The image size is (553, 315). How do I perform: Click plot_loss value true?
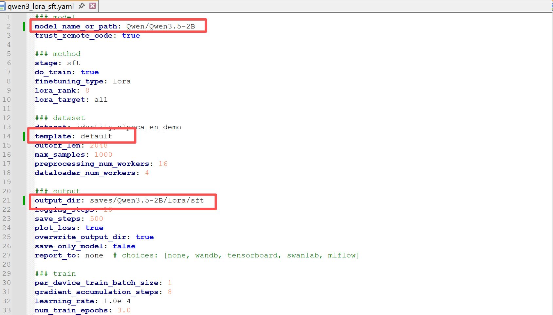click(94, 228)
